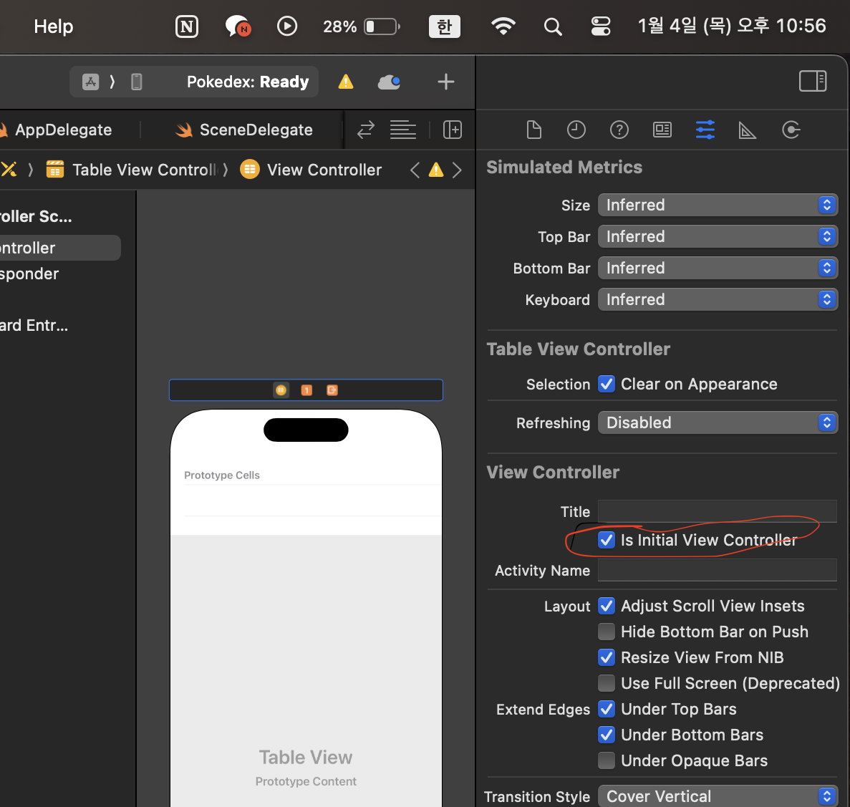Open the Quick Help inspector tab

pos(619,130)
